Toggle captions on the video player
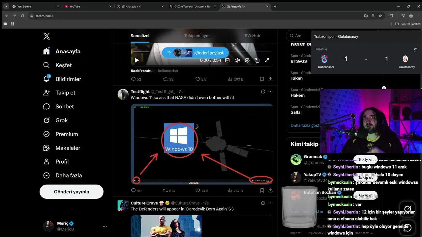Viewport: 422px width, 237px height. [x=227, y=60]
